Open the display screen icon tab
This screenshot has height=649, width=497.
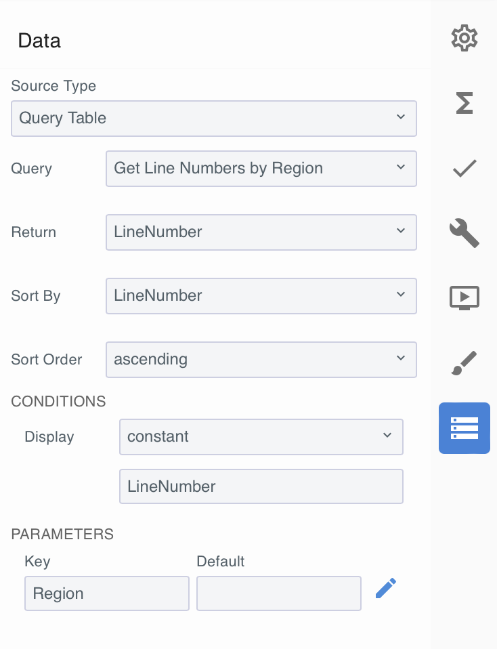coord(464,297)
